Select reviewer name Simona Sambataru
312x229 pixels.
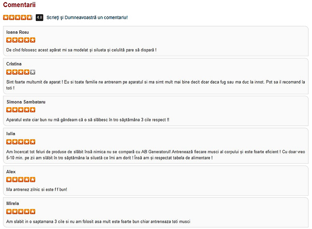pyautogui.click(x=26, y=102)
